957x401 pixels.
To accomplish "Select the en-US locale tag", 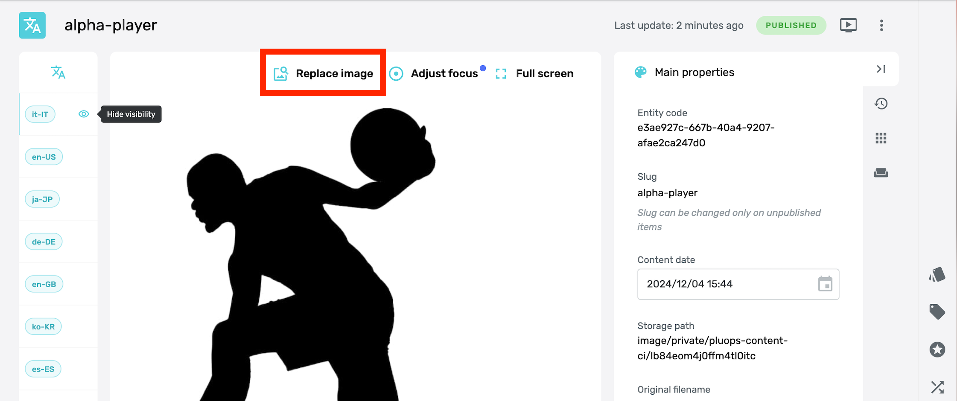I will (44, 157).
